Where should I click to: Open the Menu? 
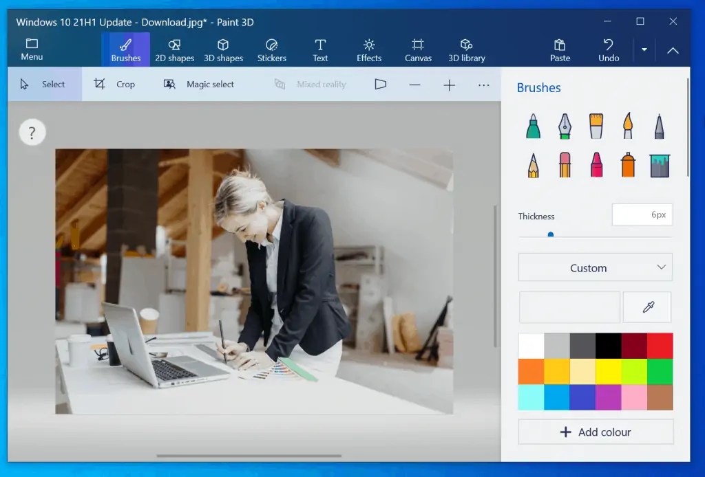[32, 48]
